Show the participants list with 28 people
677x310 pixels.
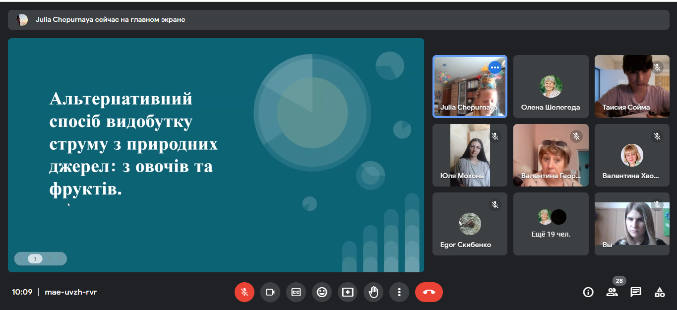(x=612, y=292)
